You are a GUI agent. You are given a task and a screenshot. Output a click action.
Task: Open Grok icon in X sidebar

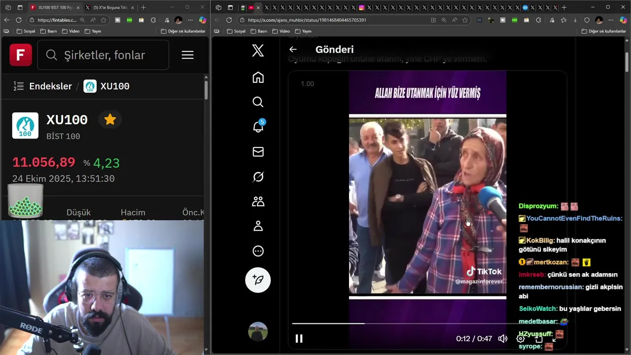tap(258, 177)
